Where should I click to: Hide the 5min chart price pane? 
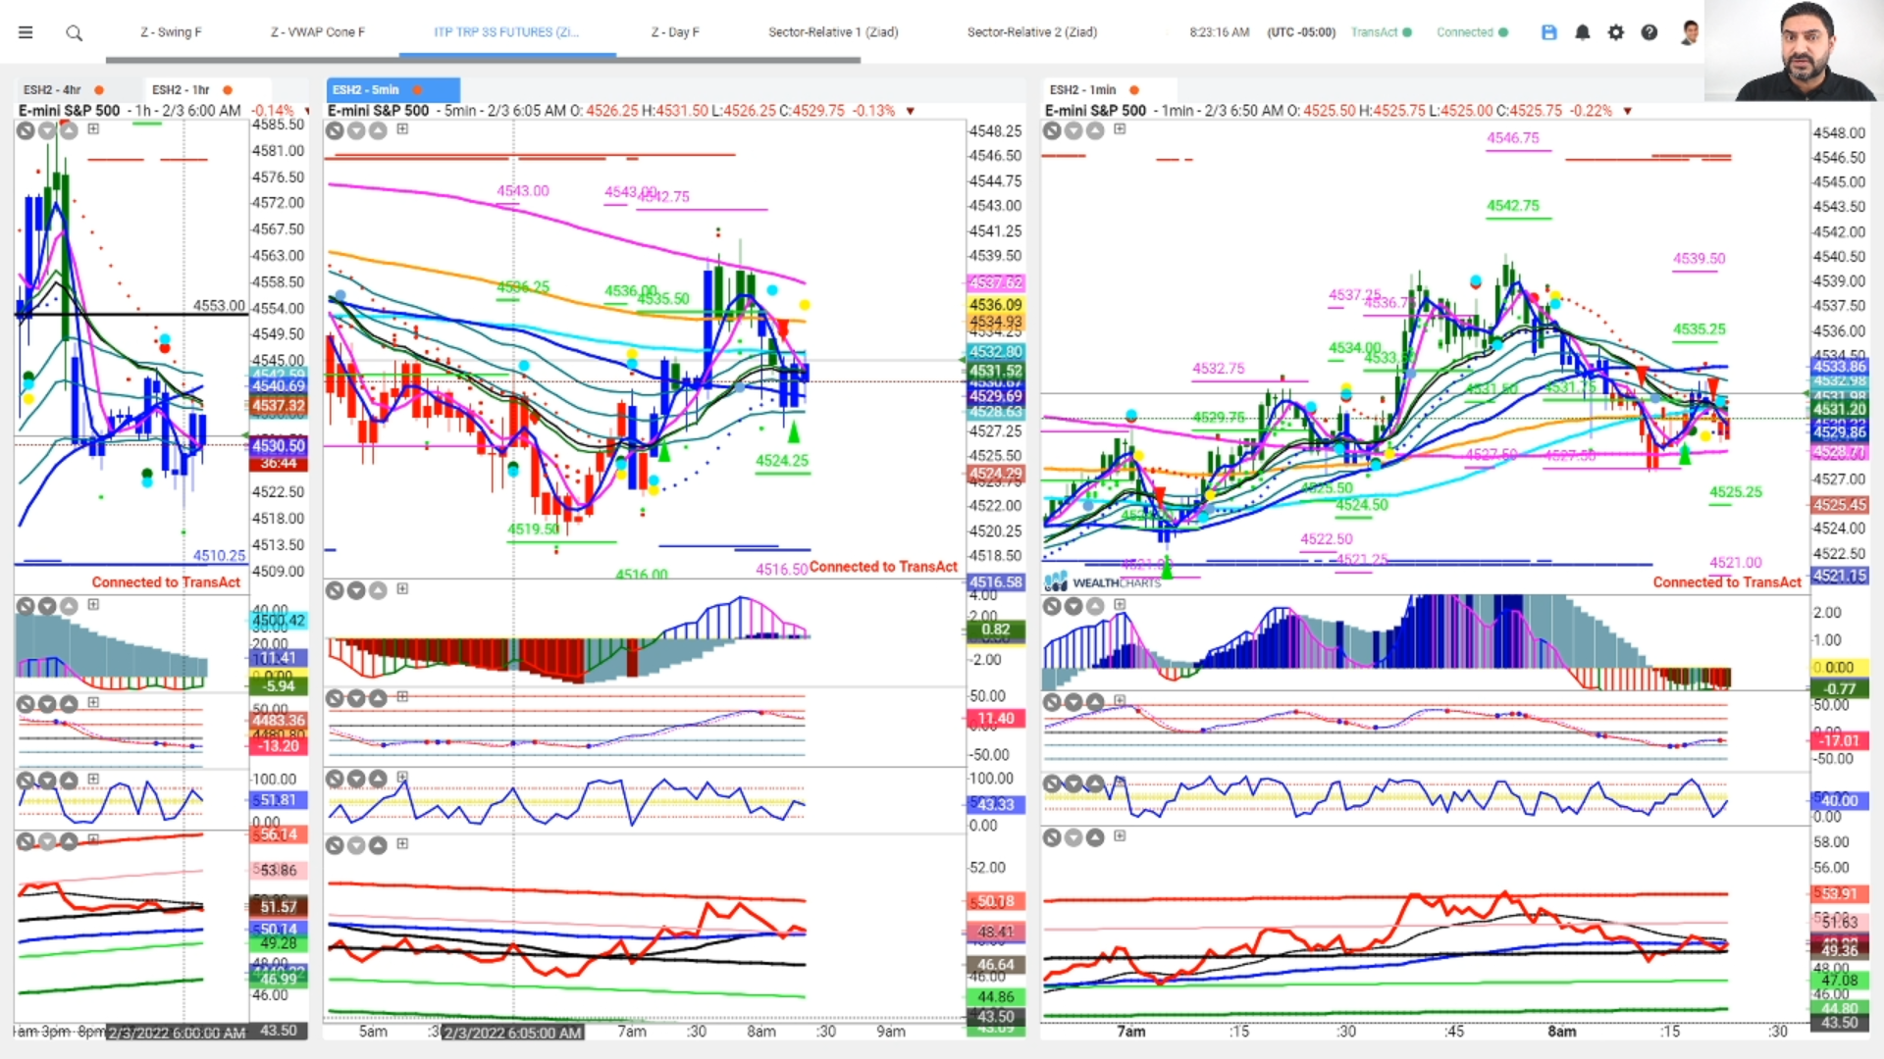tap(335, 130)
